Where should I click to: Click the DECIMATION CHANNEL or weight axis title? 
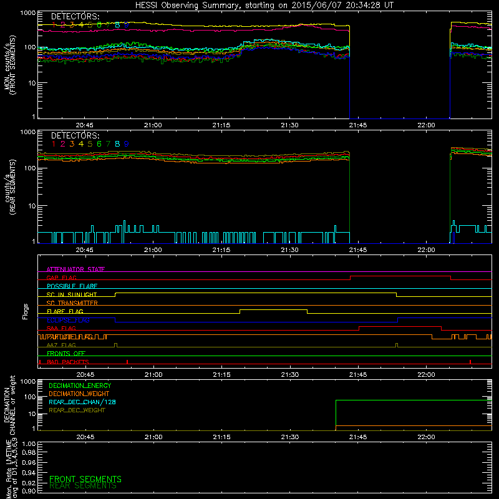click(x=9, y=405)
